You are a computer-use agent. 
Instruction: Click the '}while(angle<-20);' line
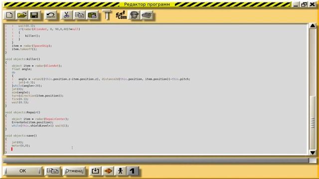pyautogui.click(x=27, y=86)
